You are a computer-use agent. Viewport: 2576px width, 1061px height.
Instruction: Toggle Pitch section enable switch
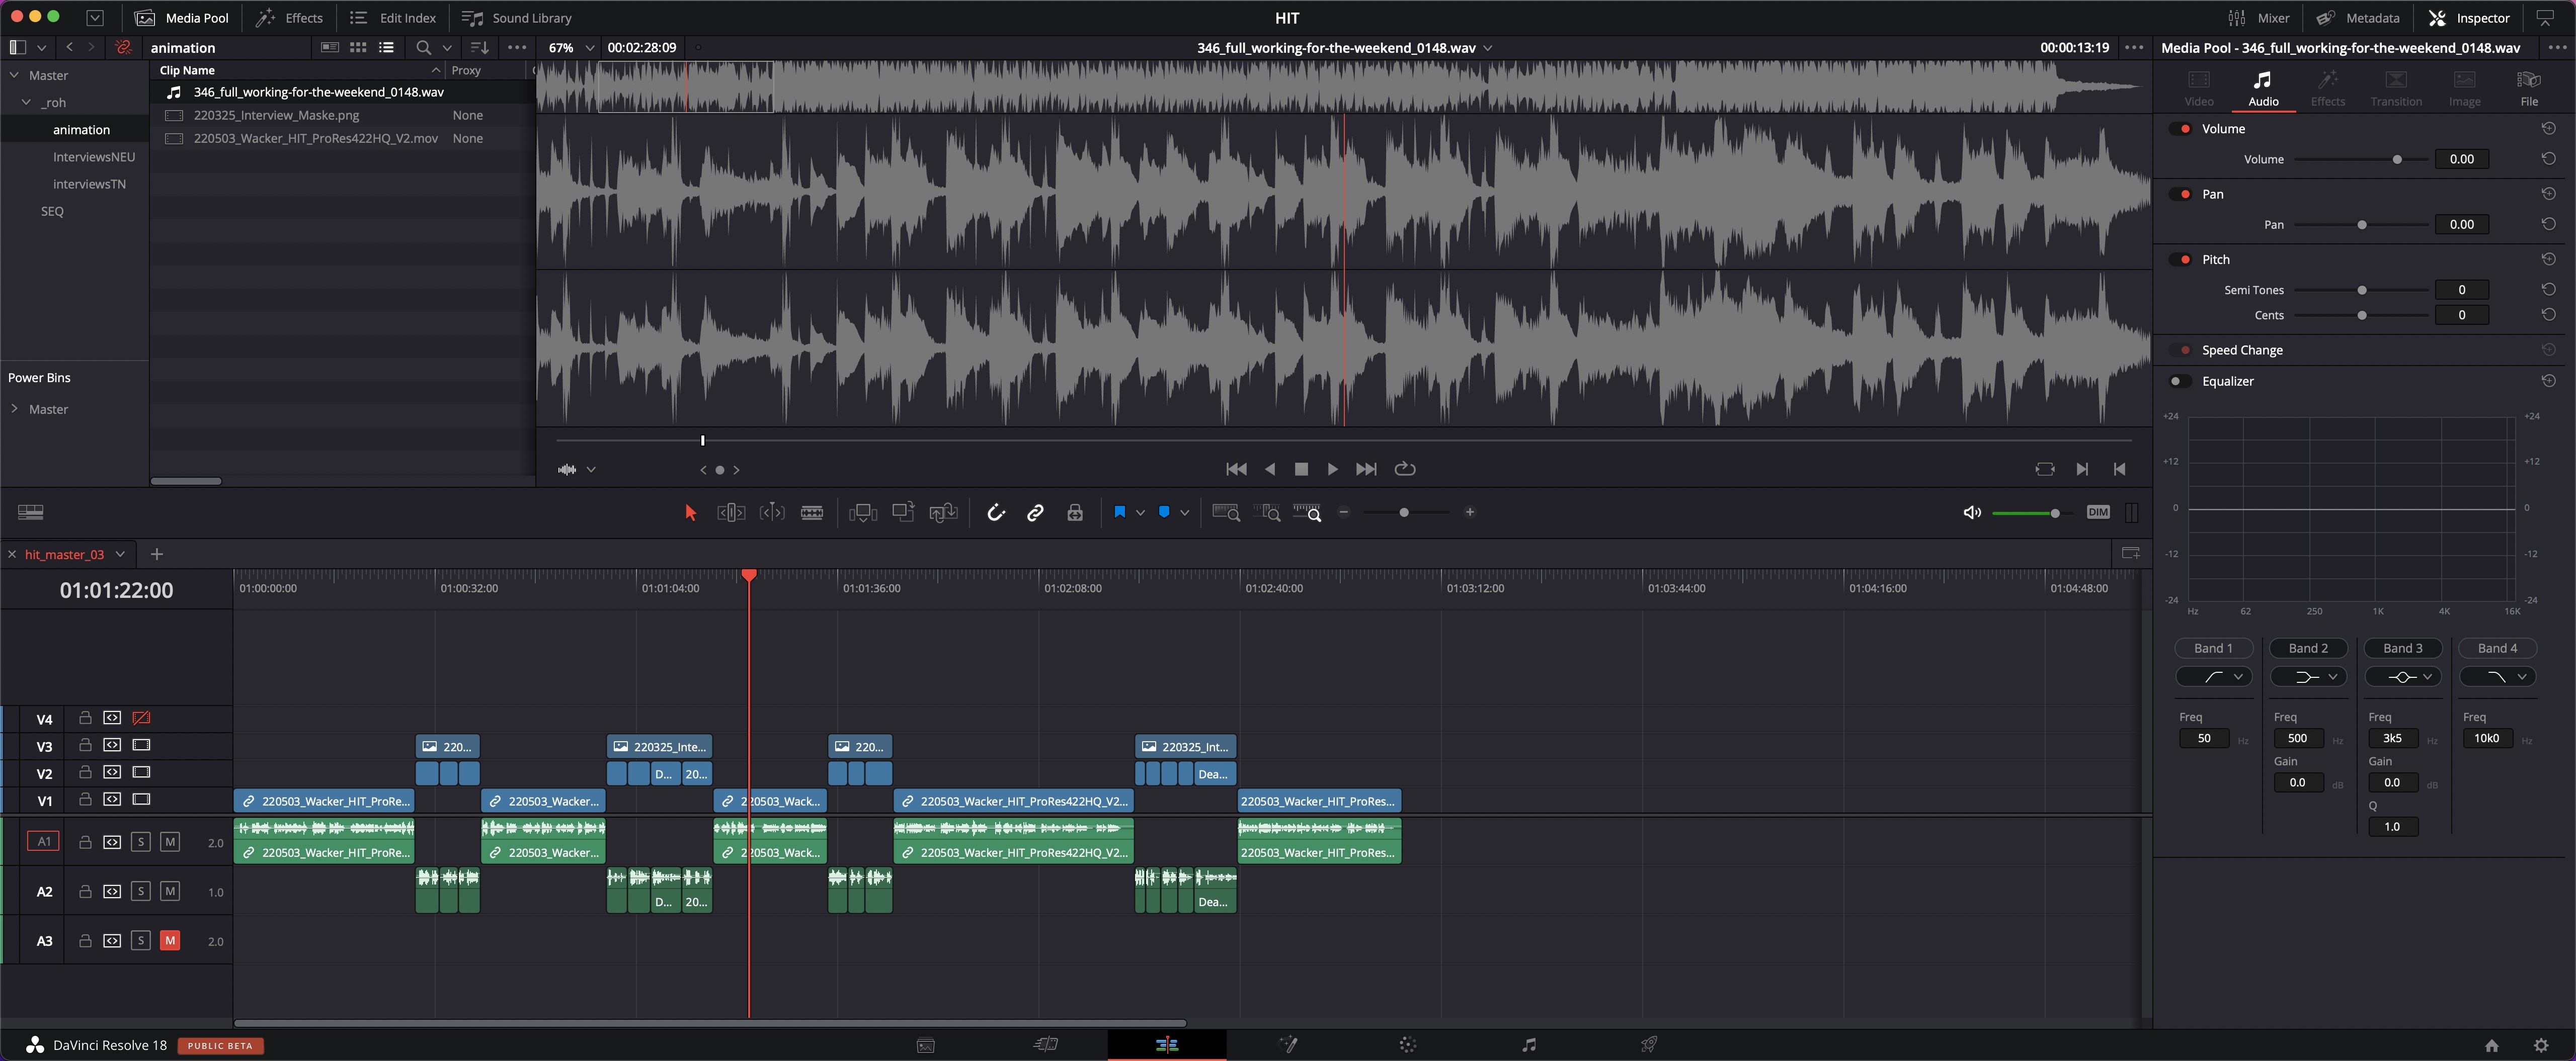(2181, 260)
